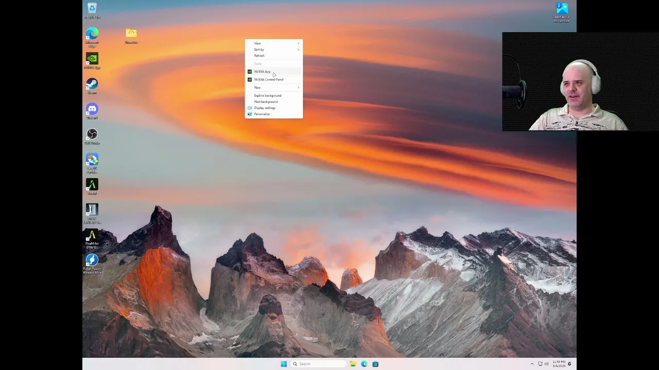This screenshot has height=370, width=659.
Task: Select the FiveM desktop shortcut
Action: pos(92,187)
